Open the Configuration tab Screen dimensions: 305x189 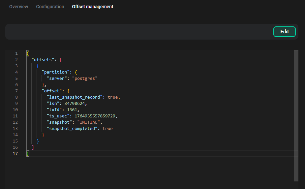tap(50, 7)
